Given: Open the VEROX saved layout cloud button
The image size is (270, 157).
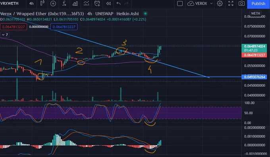Looking at the screenshot, I should click(x=197, y=4).
